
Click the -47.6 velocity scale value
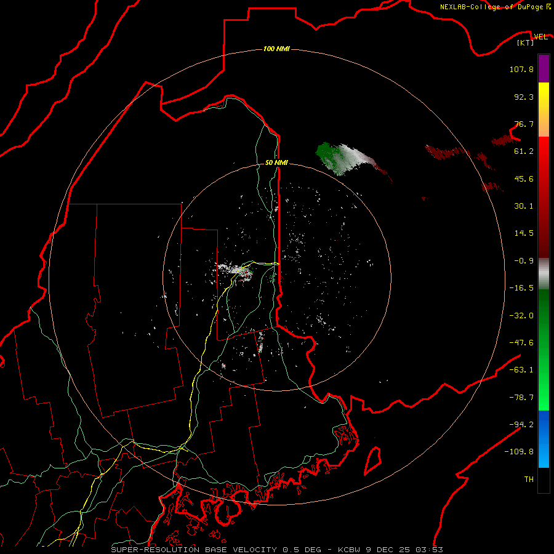[x=521, y=343]
